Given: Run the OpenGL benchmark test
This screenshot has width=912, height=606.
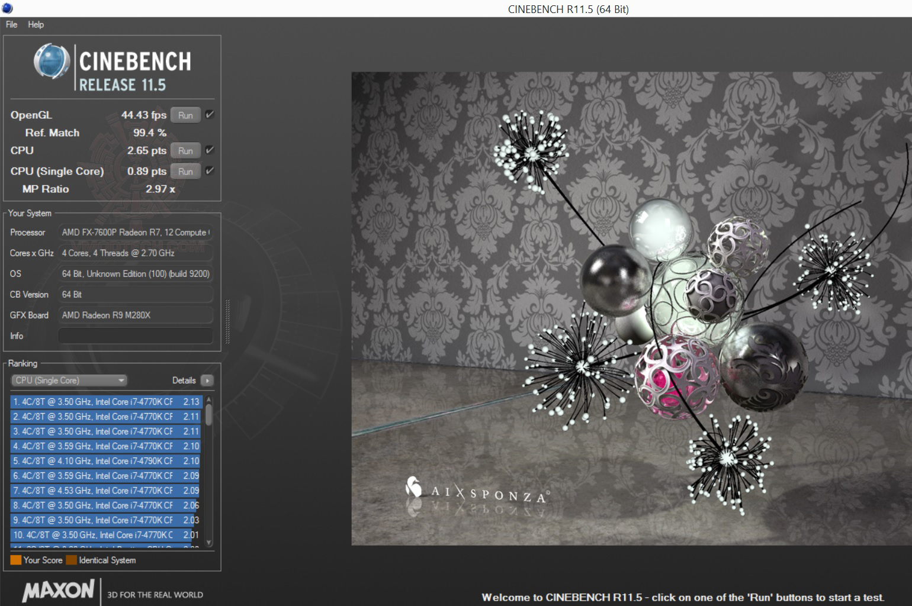Looking at the screenshot, I should [185, 115].
